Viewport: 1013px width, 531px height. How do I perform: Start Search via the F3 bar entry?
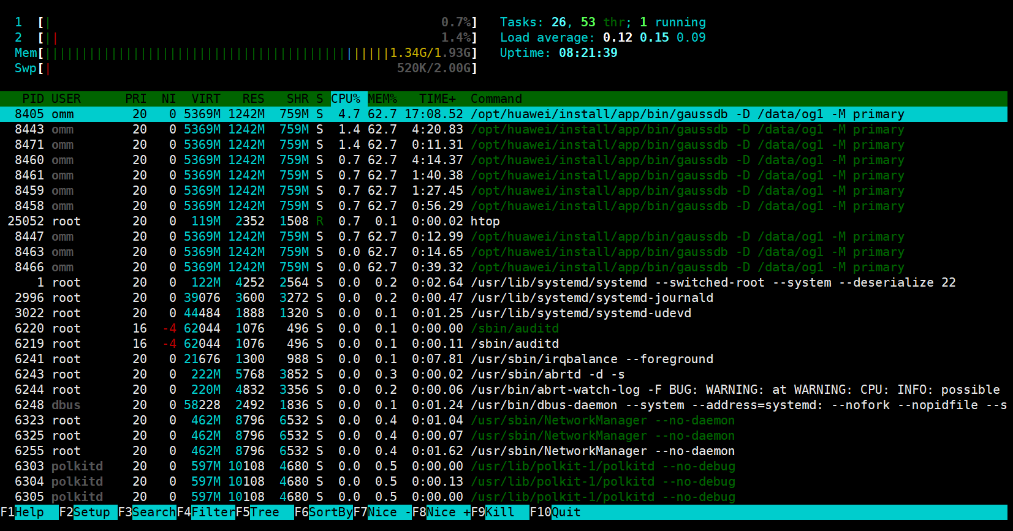pos(147,512)
